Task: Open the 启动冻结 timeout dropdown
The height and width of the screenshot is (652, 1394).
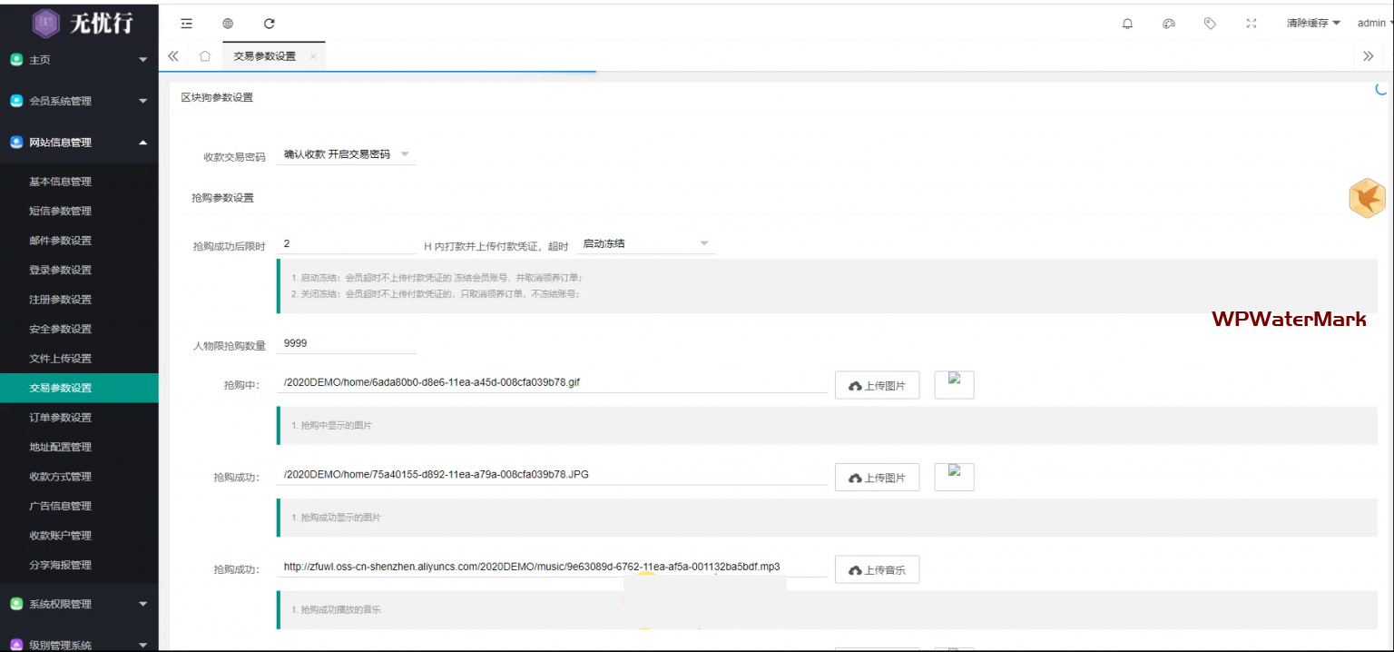Action: [x=645, y=244]
